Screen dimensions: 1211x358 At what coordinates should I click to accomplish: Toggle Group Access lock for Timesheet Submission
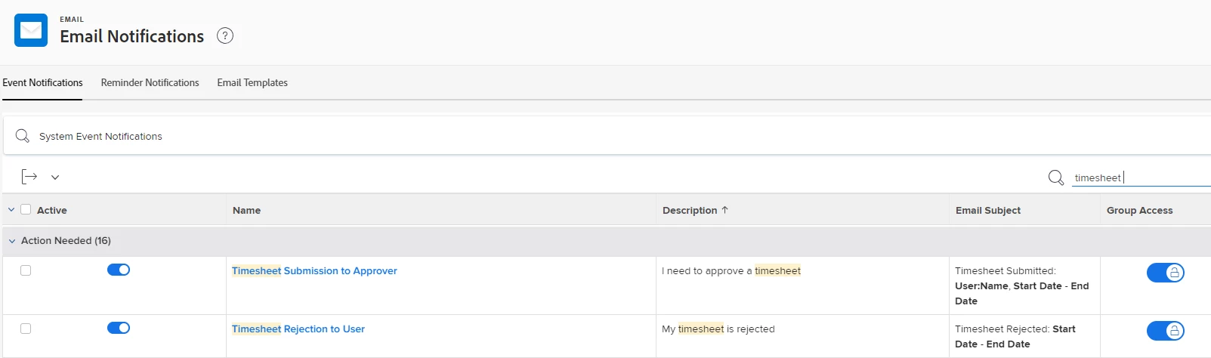[1165, 273]
